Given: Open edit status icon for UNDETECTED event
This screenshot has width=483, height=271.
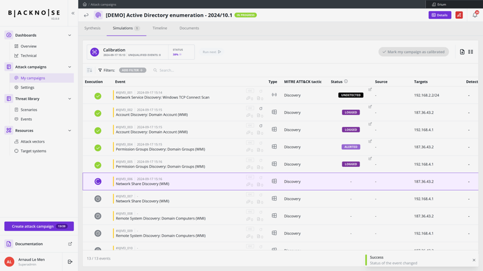Looking at the screenshot, I should tap(370, 89).
